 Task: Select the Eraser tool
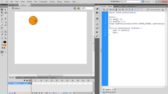[x=5, y=34]
